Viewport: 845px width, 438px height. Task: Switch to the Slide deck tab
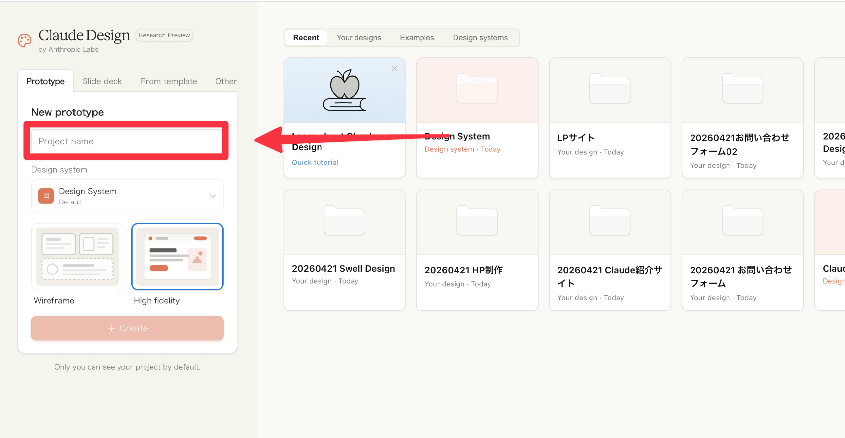[102, 81]
